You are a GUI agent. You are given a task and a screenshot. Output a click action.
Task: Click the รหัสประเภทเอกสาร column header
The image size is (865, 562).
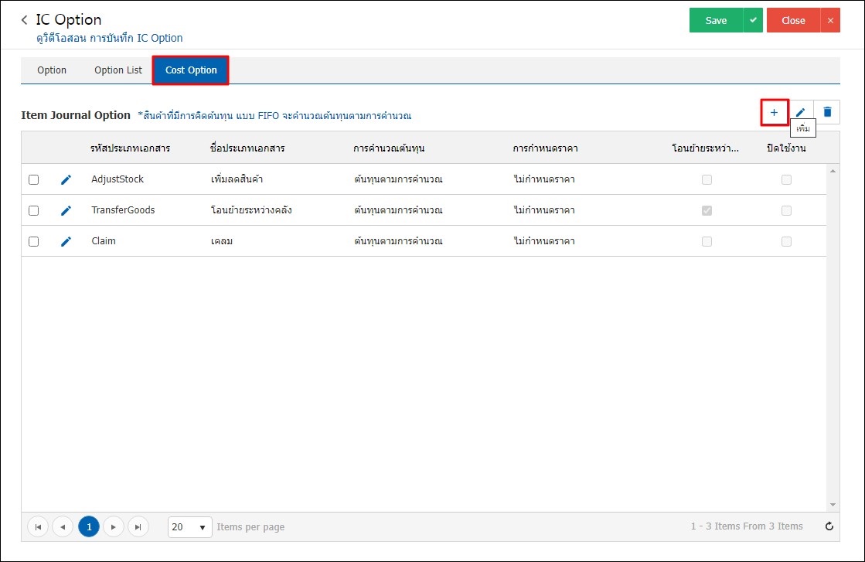130,148
